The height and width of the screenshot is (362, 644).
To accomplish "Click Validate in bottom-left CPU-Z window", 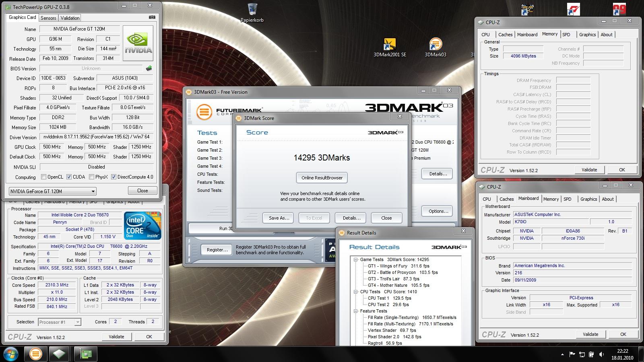I will coord(116,337).
